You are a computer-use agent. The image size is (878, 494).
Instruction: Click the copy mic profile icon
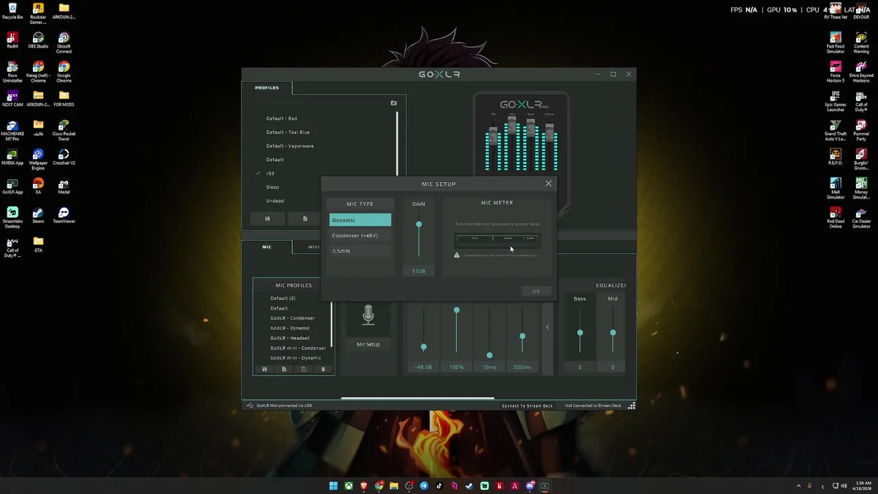point(304,369)
